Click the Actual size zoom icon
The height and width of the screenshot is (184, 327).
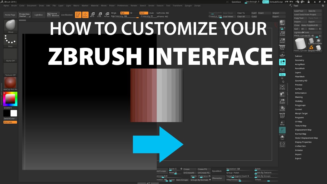[282, 33]
